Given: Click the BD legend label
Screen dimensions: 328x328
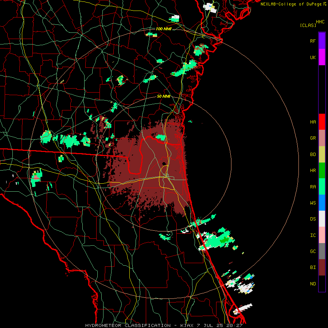Looking at the screenshot, I should coord(313,155).
